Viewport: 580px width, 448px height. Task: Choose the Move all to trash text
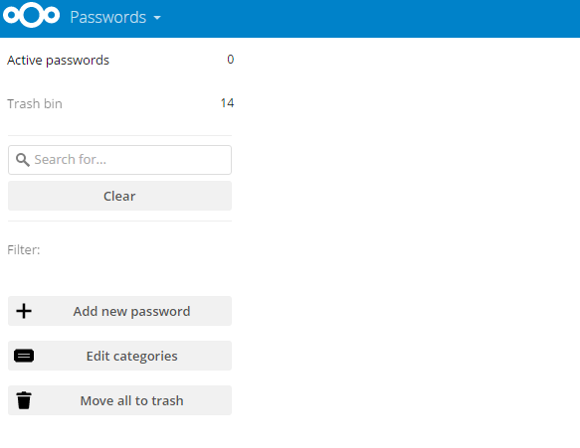coord(131,400)
